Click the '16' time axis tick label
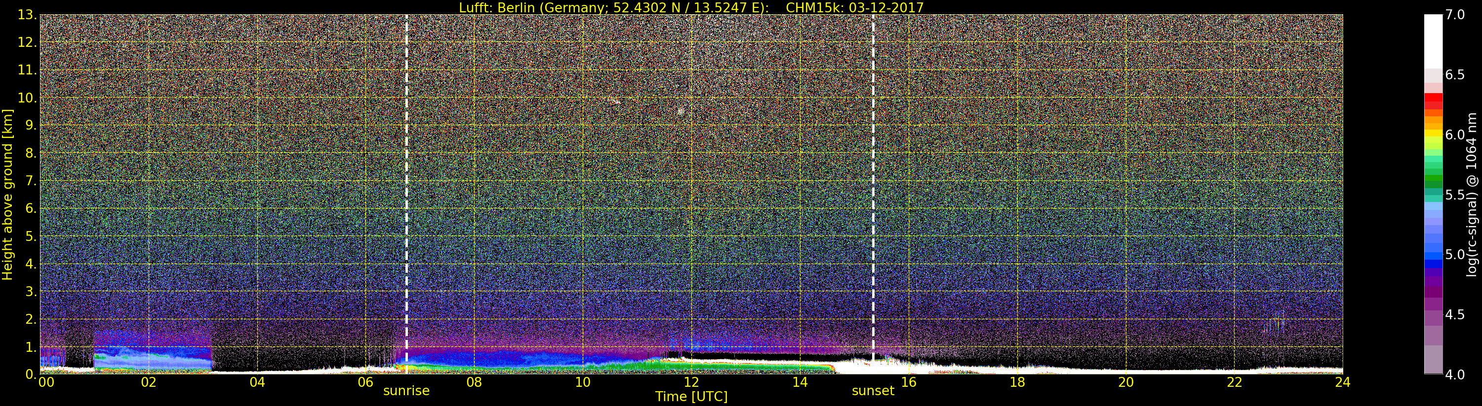Viewport: 1482px width, 406px height. coord(909,382)
